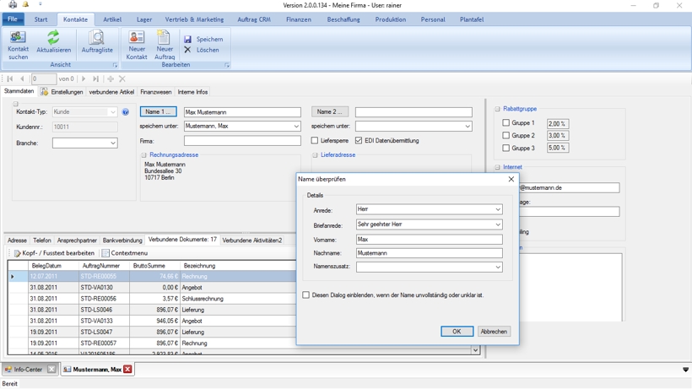Open Kontakt suchen in the ribbon
The width and height of the screenshot is (692, 389).
[x=18, y=45]
